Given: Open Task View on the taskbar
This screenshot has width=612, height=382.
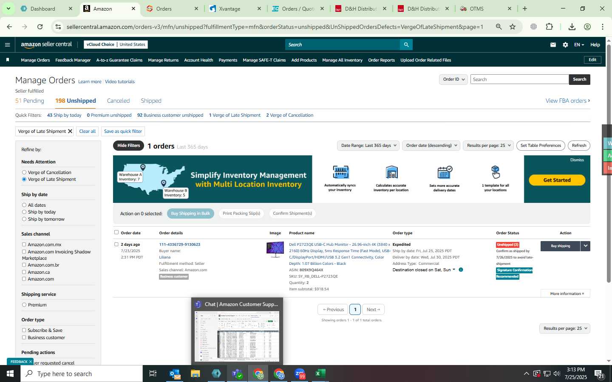Looking at the screenshot, I should tap(153, 374).
